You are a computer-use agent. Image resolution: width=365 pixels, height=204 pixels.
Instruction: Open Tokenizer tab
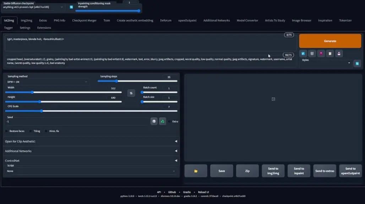pos(345,21)
